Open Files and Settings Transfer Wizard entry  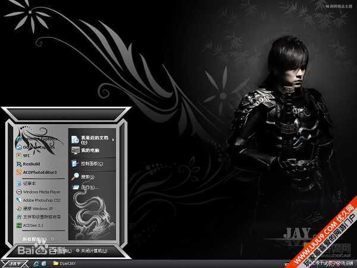39,217
